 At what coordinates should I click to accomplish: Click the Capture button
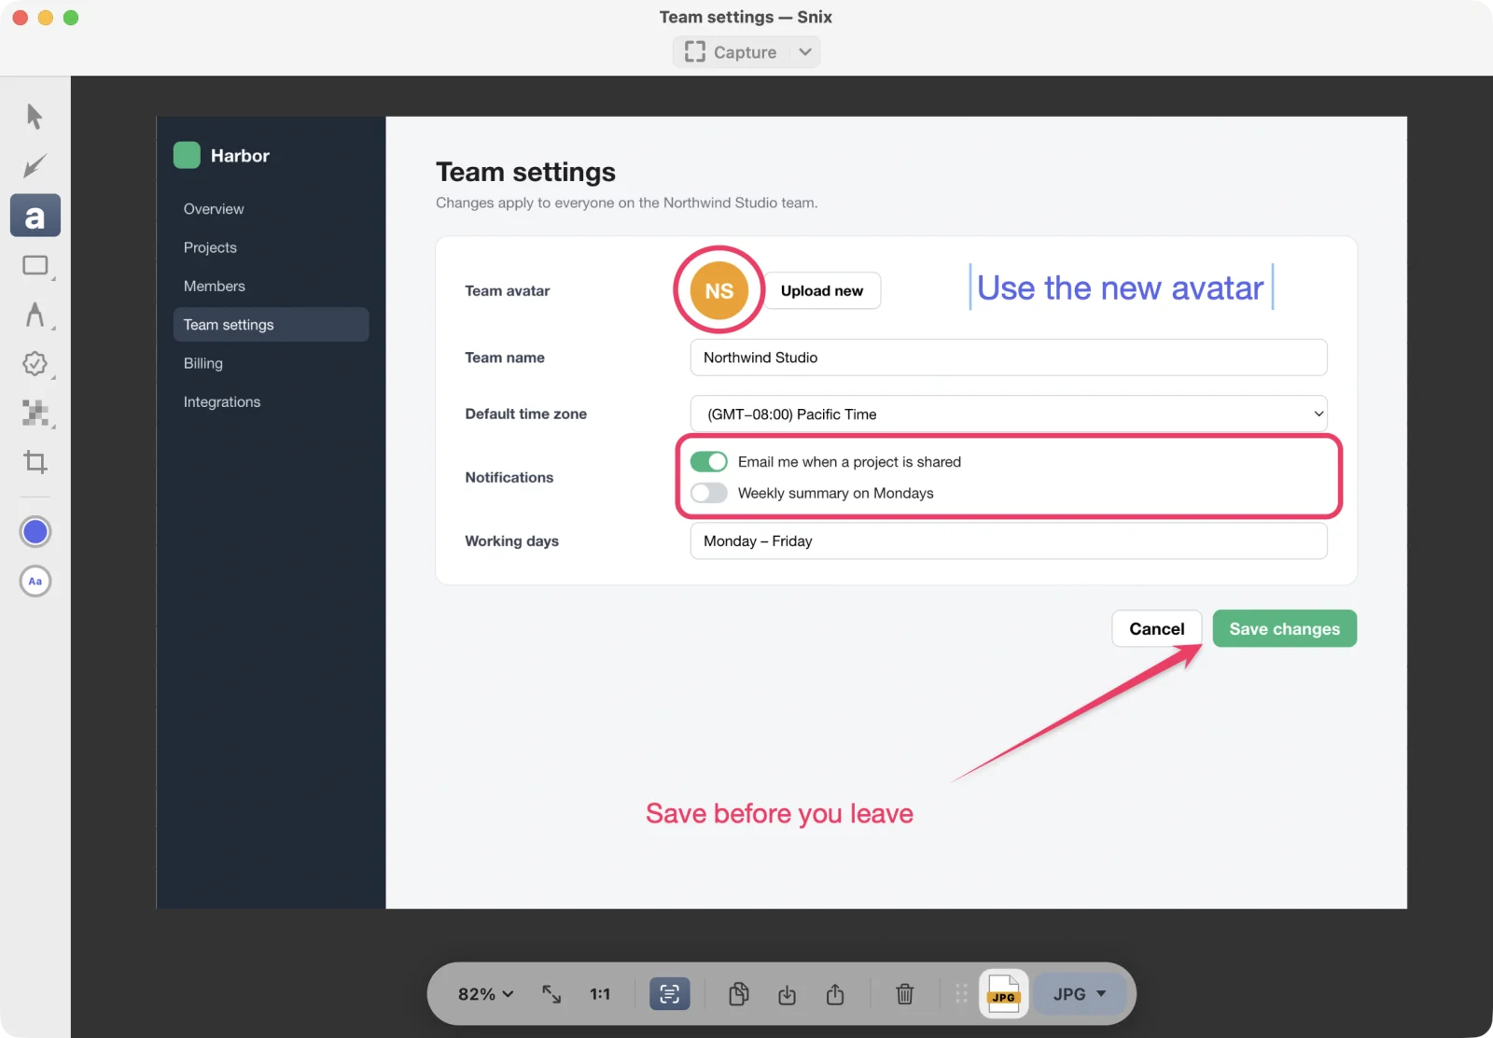click(732, 52)
